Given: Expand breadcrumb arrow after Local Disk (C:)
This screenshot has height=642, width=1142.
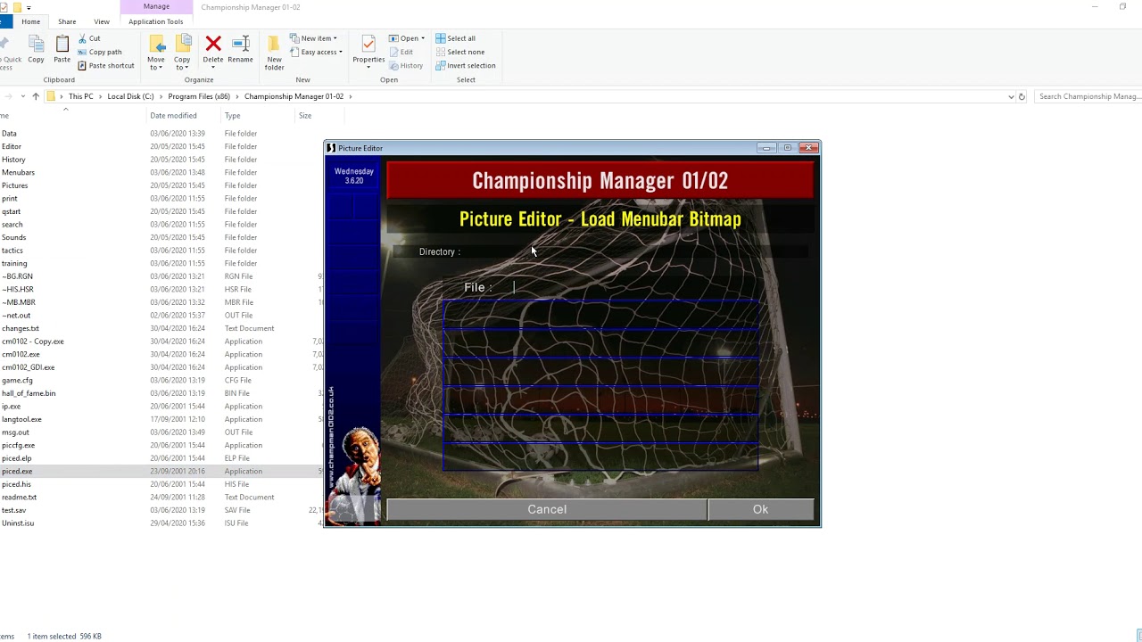Looking at the screenshot, I should tap(161, 96).
